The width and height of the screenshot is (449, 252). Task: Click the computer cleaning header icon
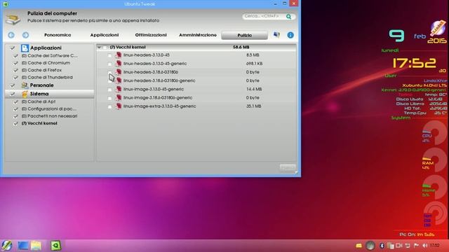13,18
